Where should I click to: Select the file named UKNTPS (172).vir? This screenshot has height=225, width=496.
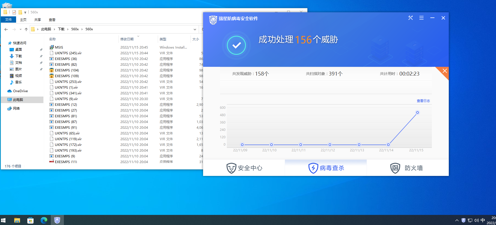pos(68,145)
